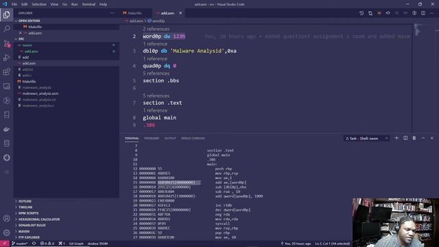439x247 pixels.
Task: Open the Explorer view in activity bar
Action: click(6, 14)
